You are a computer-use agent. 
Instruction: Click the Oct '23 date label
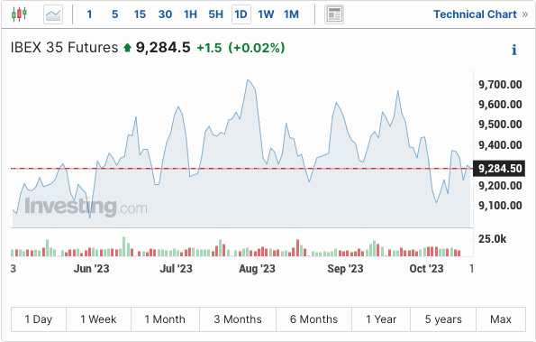coord(426,268)
